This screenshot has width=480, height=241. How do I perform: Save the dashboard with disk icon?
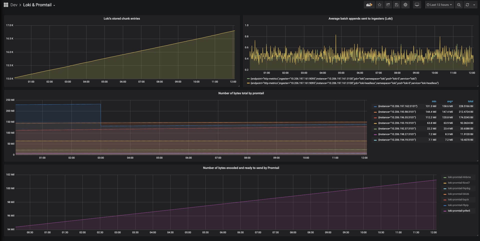396,5
